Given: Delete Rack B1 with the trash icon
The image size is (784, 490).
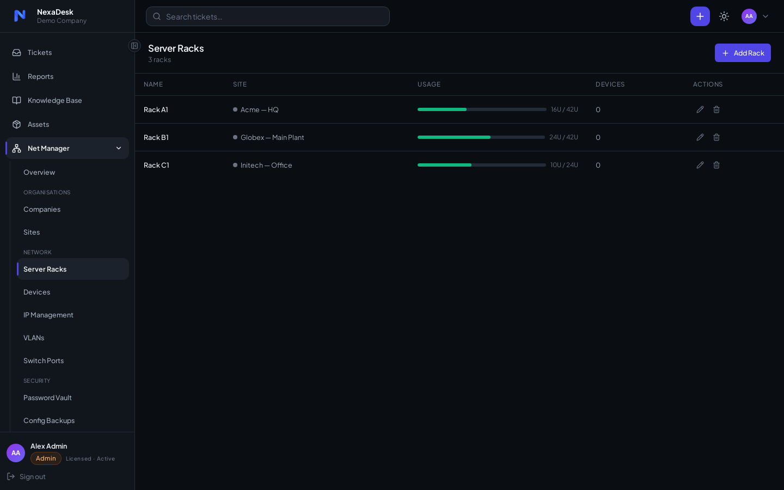Looking at the screenshot, I should click(x=716, y=137).
